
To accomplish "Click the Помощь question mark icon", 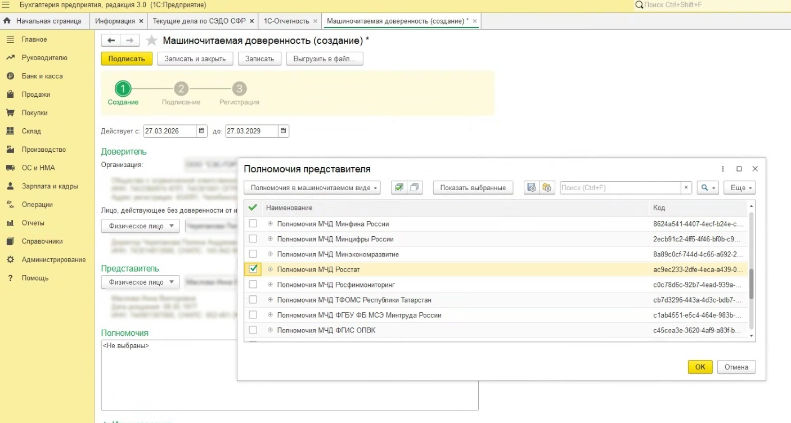I will [x=10, y=278].
